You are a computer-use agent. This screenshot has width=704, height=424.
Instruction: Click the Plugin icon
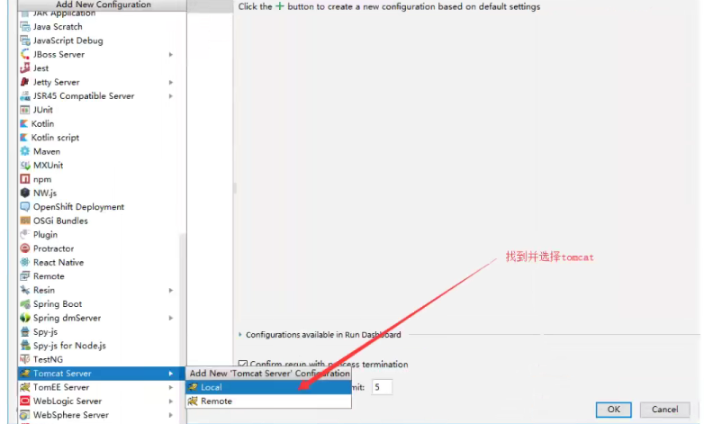tap(25, 234)
